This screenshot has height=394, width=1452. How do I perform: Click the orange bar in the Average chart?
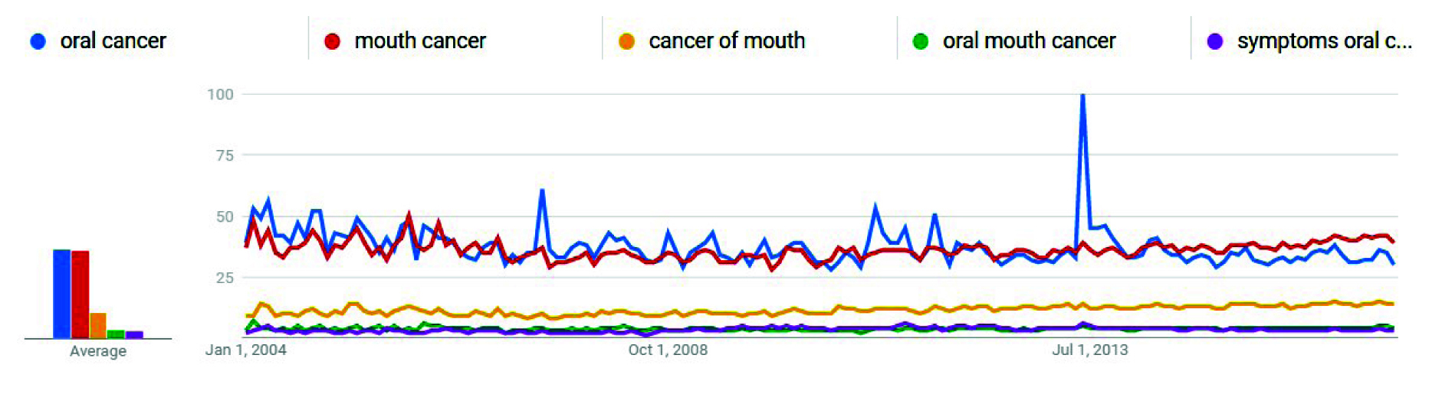pos(98,325)
